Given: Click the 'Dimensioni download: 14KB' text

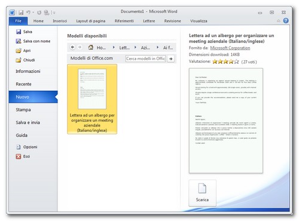Looking at the screenshot, I should [214, 54].
